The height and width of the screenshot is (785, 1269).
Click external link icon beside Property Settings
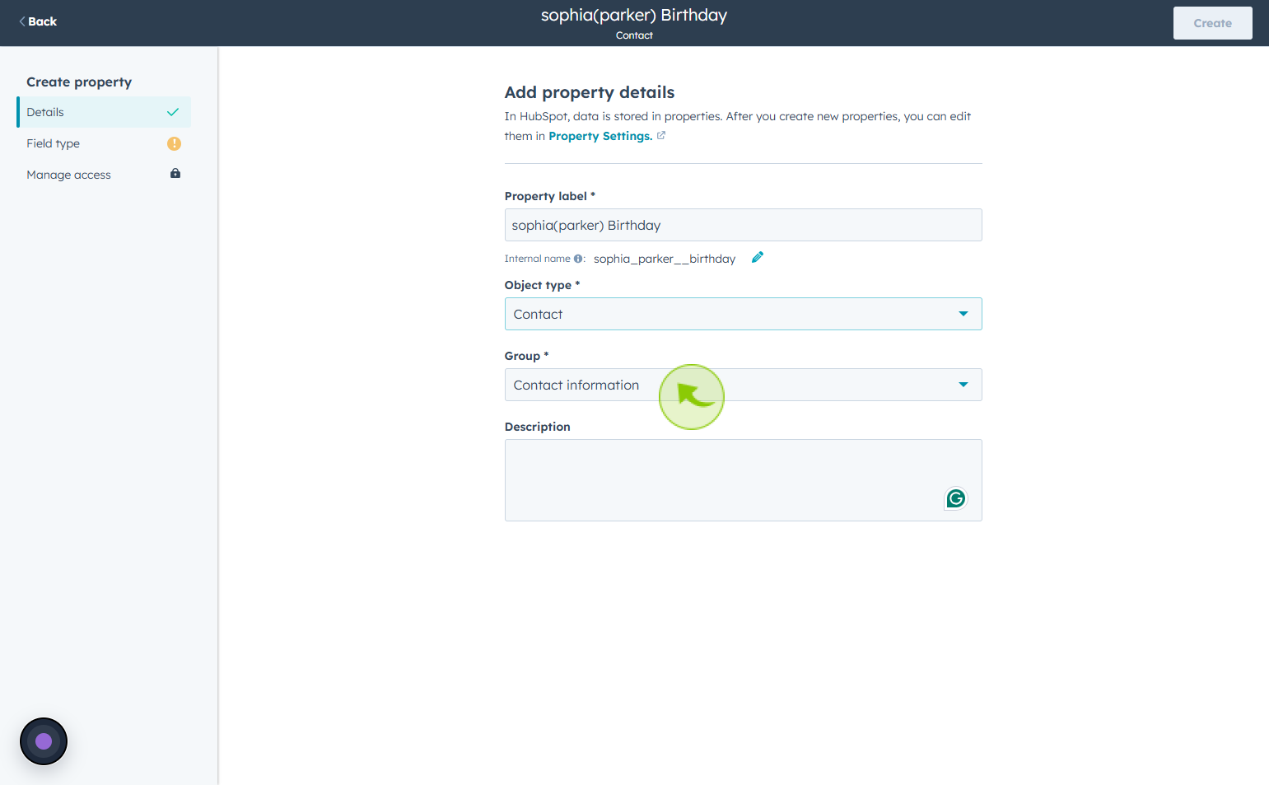(661, 135)
